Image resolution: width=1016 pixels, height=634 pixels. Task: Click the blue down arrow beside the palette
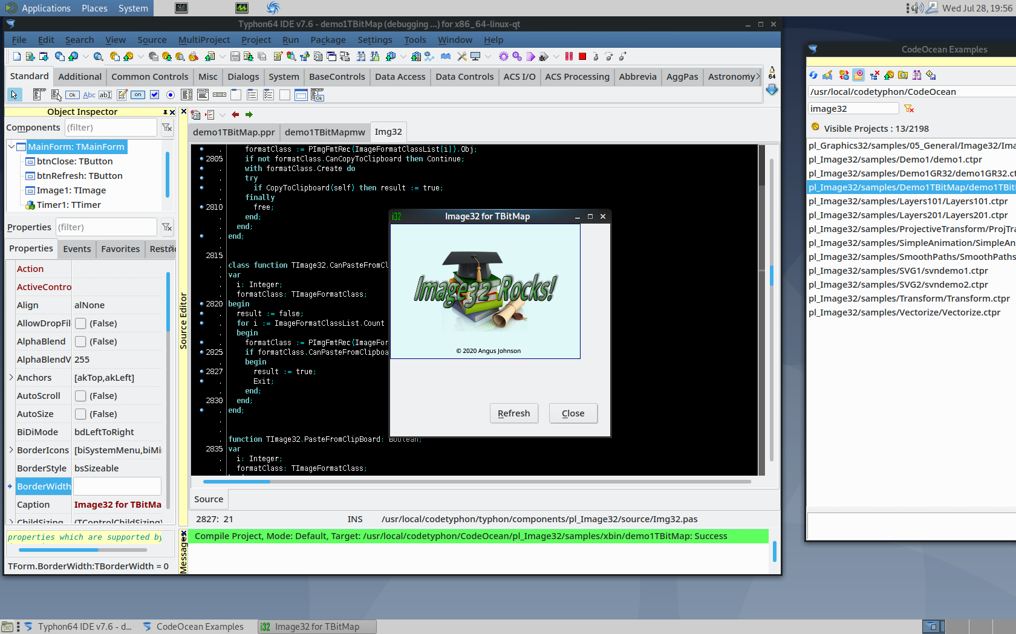point(772,89)
